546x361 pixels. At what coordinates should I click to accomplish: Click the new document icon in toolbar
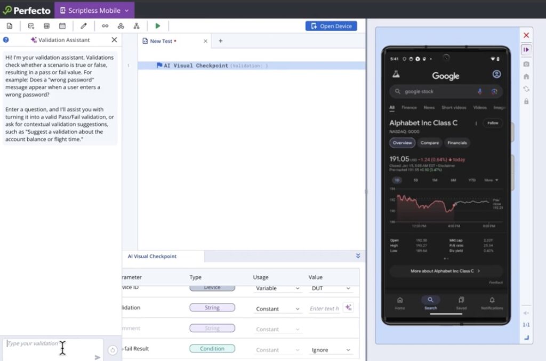[x=10, y=26]
